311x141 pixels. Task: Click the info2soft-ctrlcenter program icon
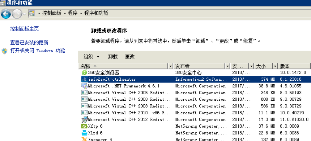click(x=84, y=79)
